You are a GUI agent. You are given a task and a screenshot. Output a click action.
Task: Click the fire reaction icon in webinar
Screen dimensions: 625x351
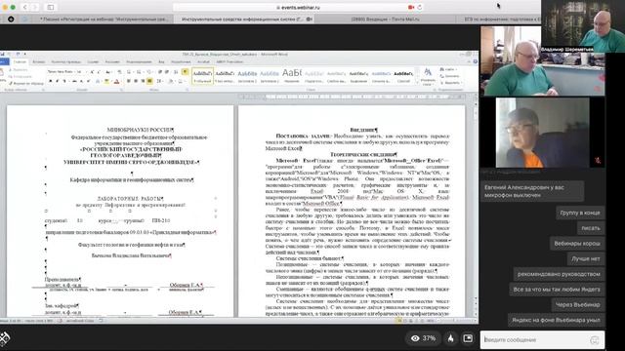click(450, 338)
